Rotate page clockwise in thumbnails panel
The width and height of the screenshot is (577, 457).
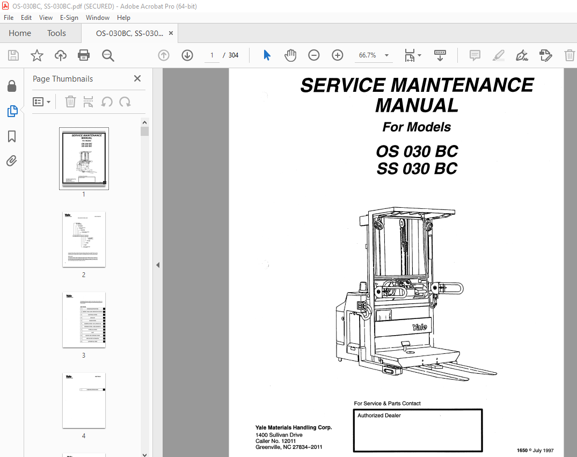[125, 101]
